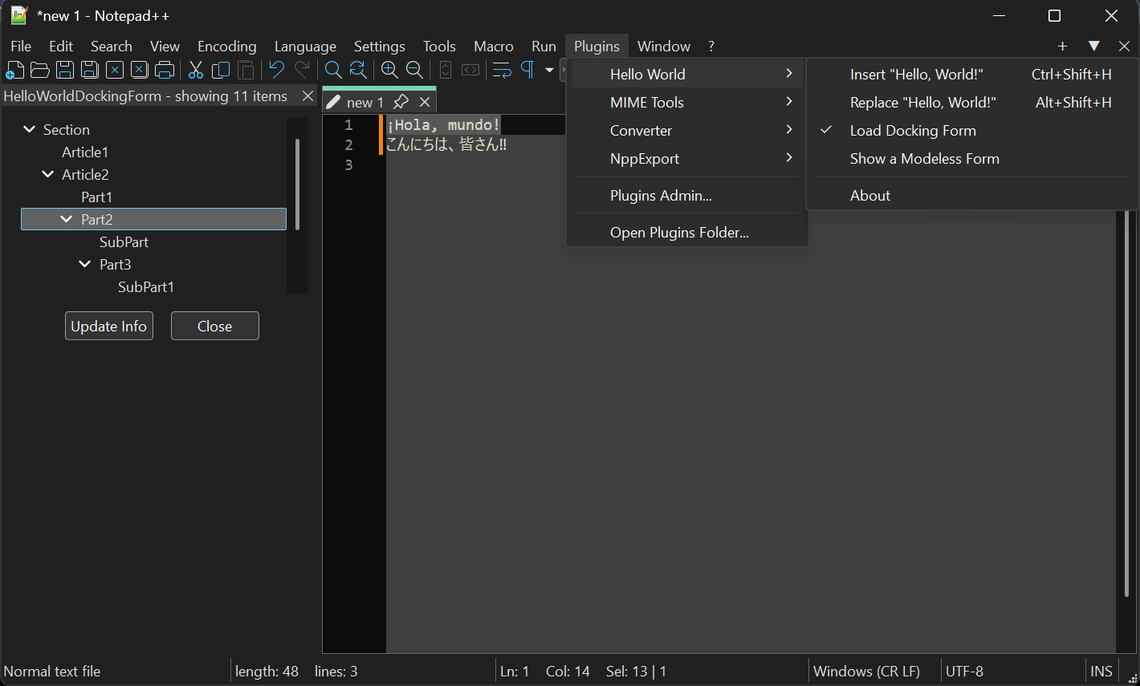Viewport: 1140px width, 686px height.
Task: Click the plus button at the menu bar's right end
Action: click(x=1062, y=47)
